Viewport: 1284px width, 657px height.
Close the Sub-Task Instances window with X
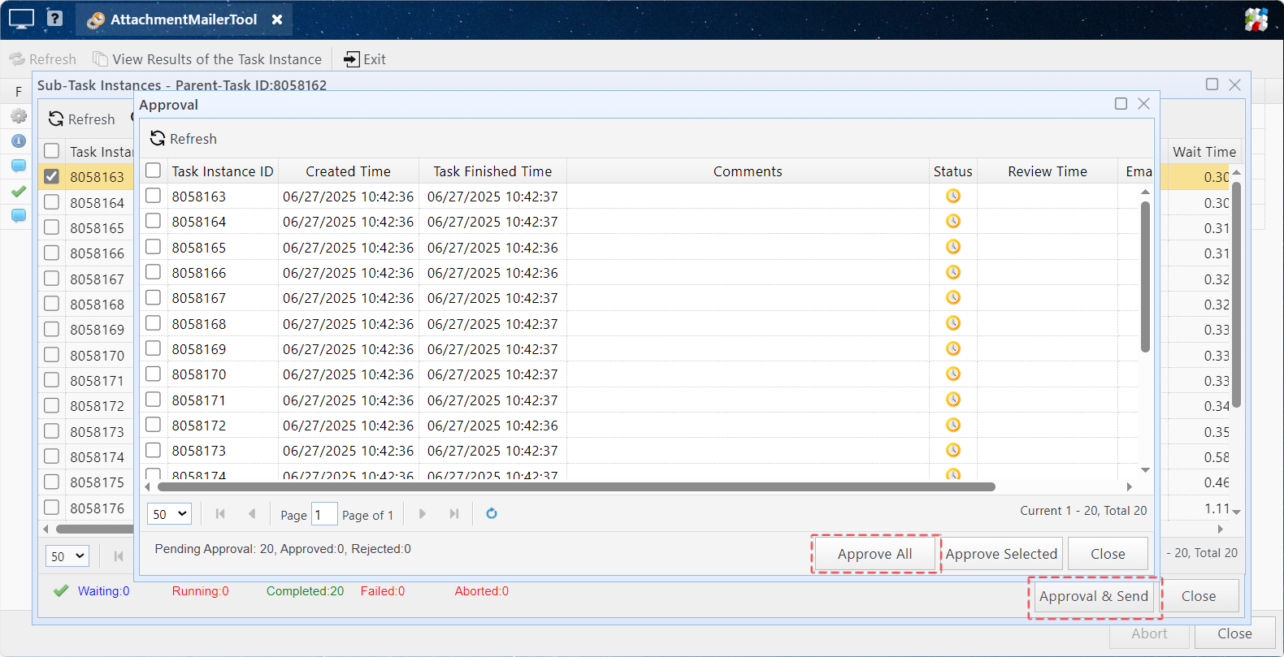(x=1234, y=84)
